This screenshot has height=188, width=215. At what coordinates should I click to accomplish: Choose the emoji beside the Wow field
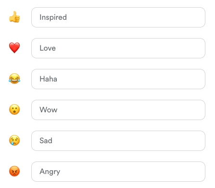point(14,109)
